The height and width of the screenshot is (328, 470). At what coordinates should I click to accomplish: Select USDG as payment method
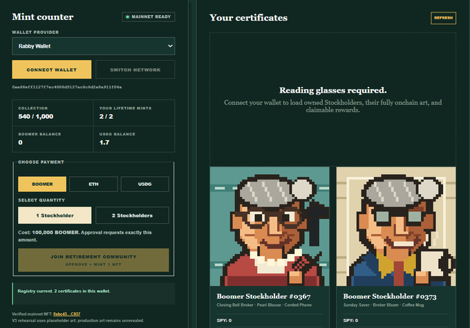tap(144, 184)
